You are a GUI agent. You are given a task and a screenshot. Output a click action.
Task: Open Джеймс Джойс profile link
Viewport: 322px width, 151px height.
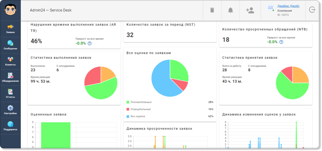click(x=288, y=6)
